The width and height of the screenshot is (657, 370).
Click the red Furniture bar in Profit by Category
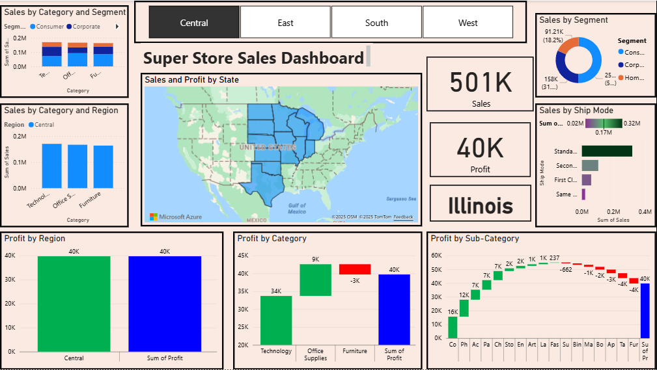pyautogui.click(x=355, y=269)
